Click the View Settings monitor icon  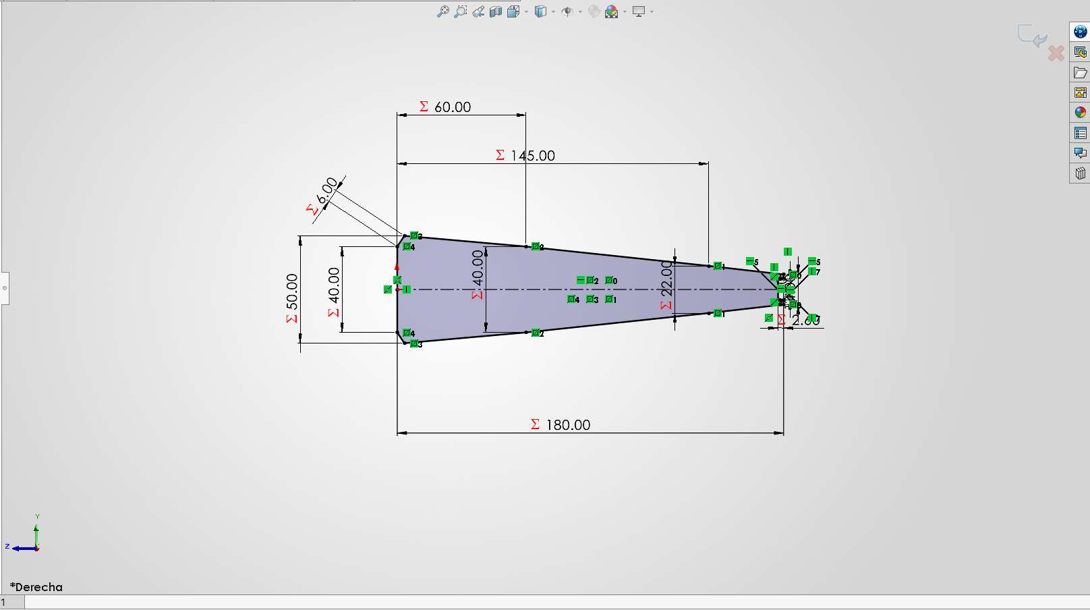[x=639, y=11]
